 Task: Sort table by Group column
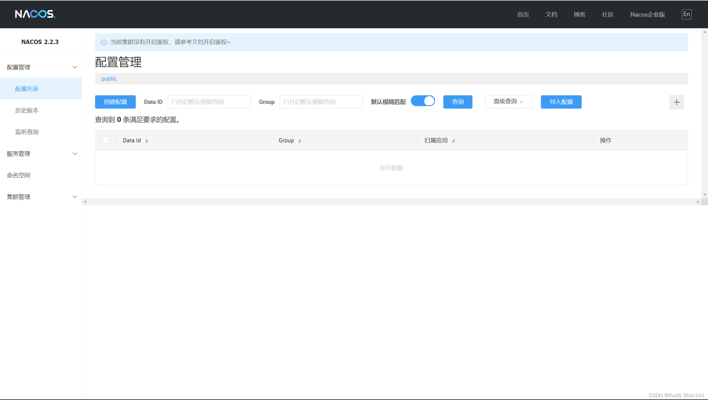[x=300, y=141]
